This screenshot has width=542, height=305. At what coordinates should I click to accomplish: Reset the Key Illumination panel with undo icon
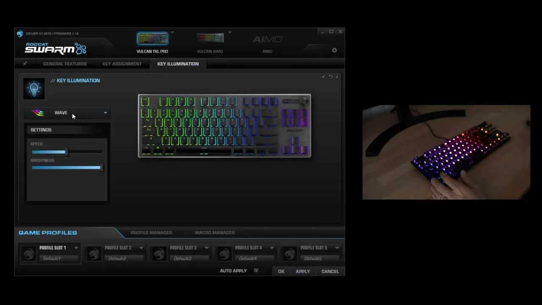pyautogui.click(x=330, y=77)
